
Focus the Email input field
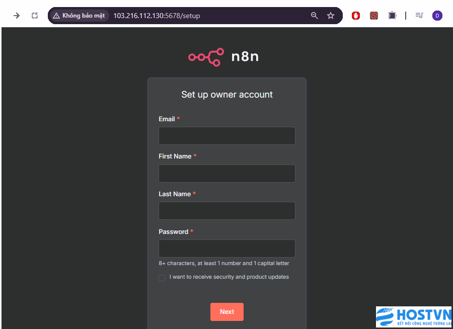coord(227,136)
